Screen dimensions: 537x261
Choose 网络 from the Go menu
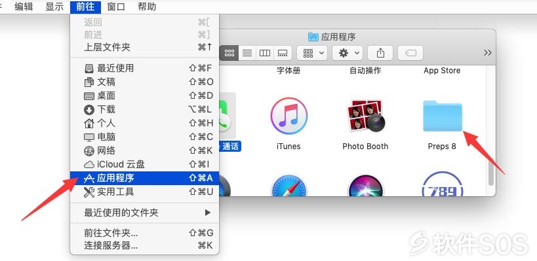(144, 150)
